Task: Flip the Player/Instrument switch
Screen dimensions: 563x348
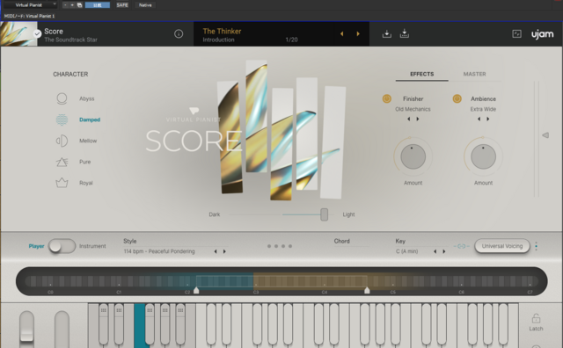Action: pos(62,246)
